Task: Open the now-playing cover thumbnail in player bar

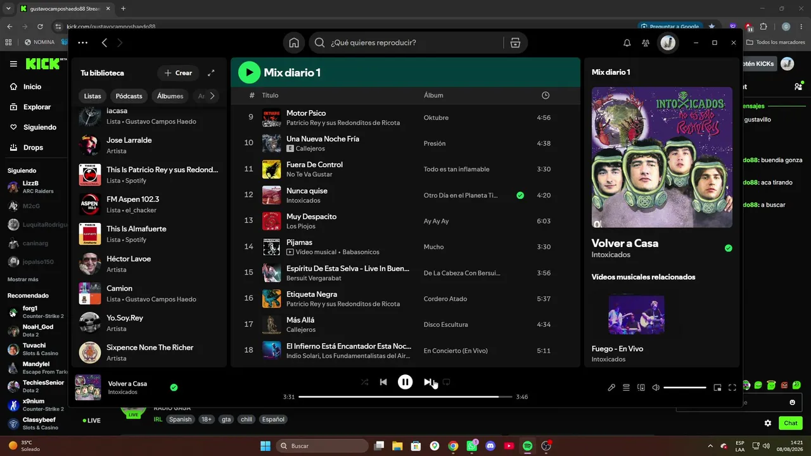Action: pos(88,388)
